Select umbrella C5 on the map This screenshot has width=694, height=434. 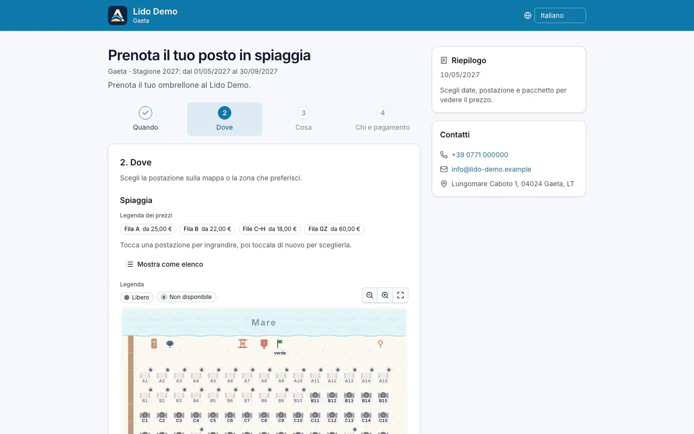(x=213, y=417)
